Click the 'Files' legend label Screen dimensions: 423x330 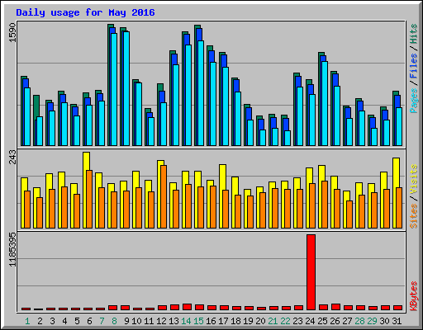414,66
